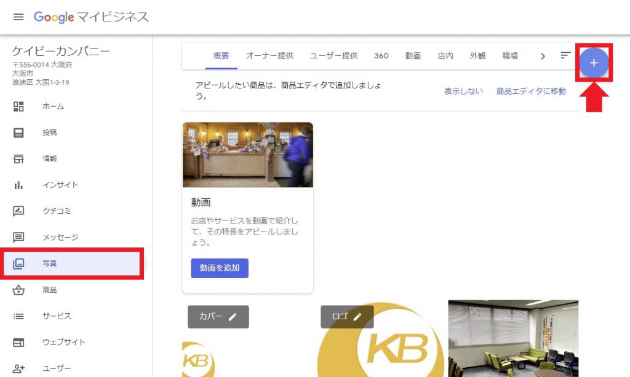
Task: Select 商品 label in sidebar
Action: click(x=50, y=290)
